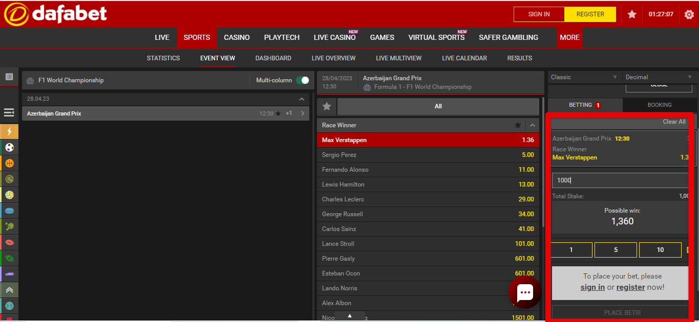Switch to the LIVE MULTIVIEW tab
The width and height of the screenshot is (699, 322).
pos(399,58)
